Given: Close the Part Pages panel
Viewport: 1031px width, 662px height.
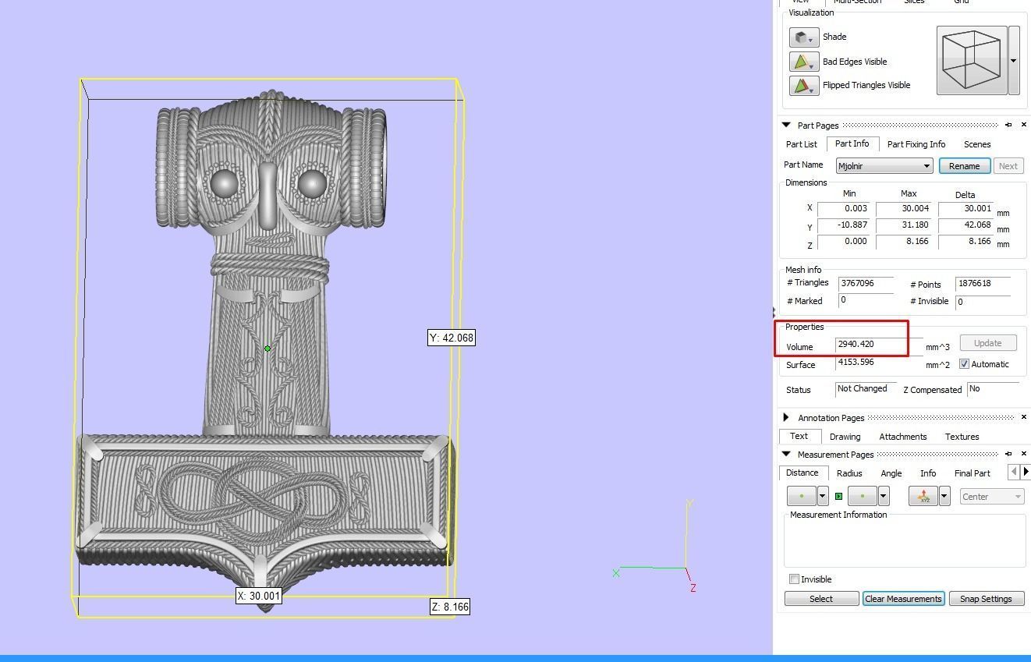Looking at the screenshot, I should point(1024,125).
